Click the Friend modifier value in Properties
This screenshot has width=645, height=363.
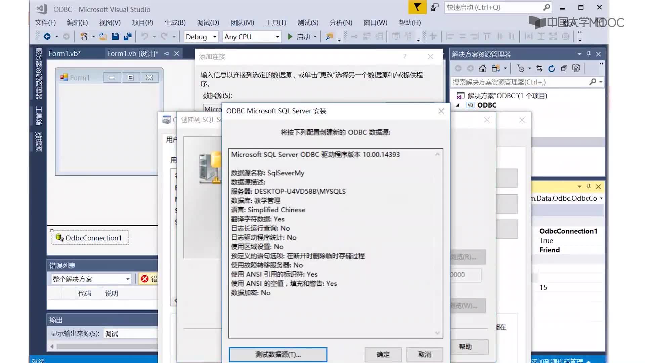tap(549, 250)
